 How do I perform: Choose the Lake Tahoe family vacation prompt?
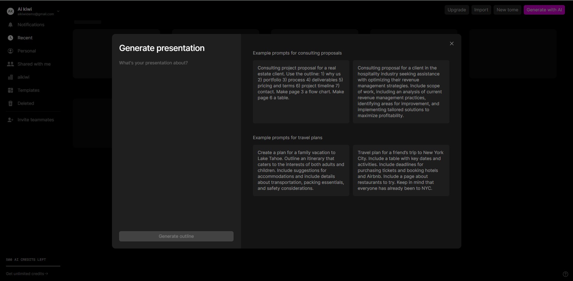301,170
